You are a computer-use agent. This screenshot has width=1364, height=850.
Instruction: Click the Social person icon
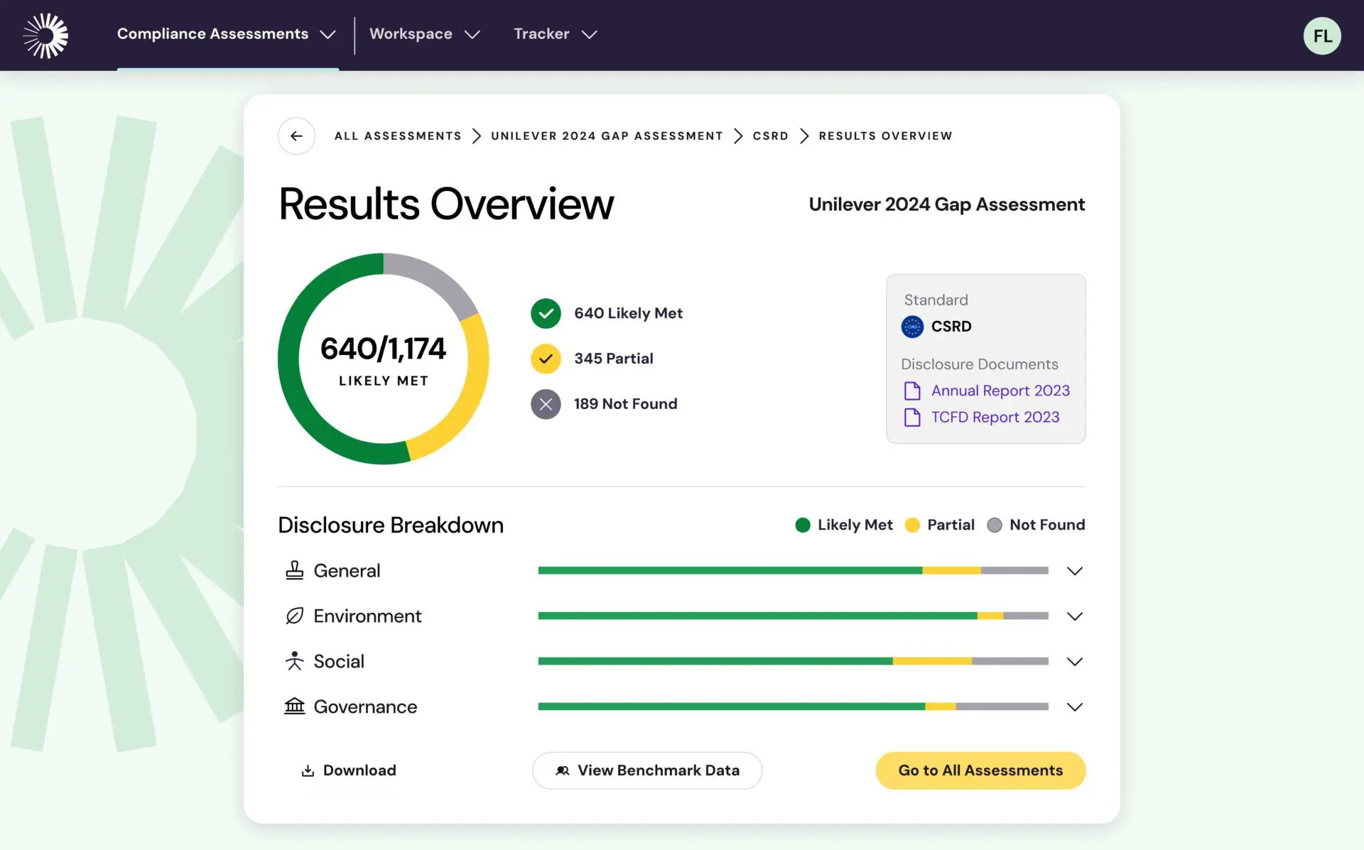[x=294, y=661]
